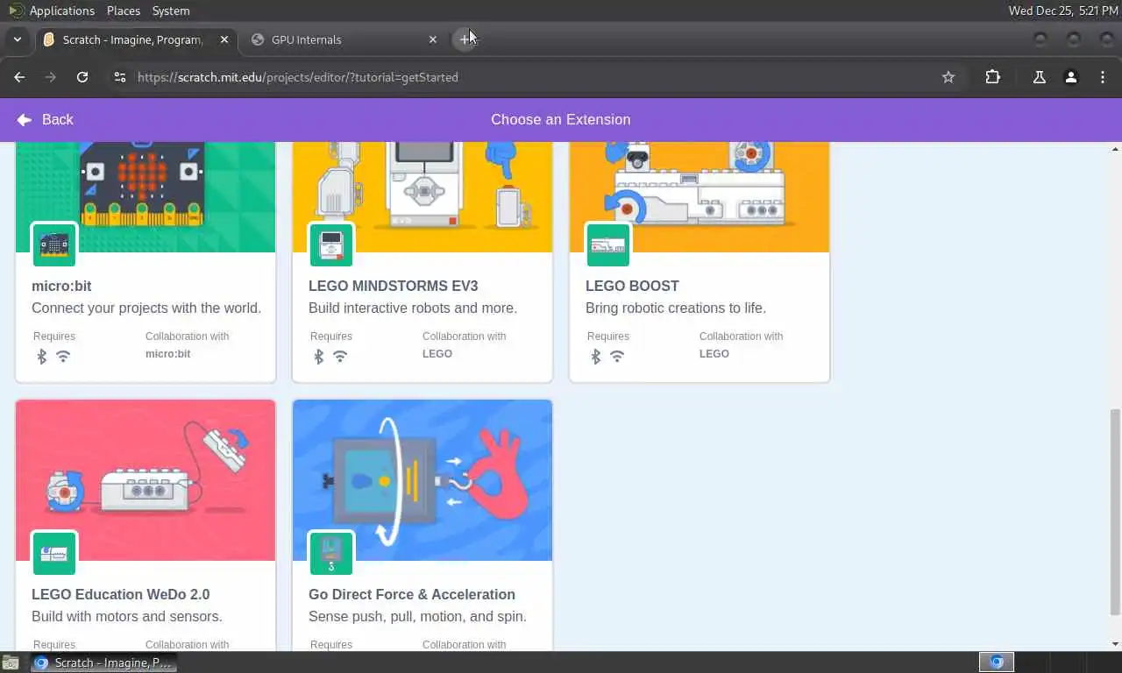Image resolution: width=1122 pixels, height=673 pixels.
Task: Click the LEGO WeDo 2.0 badge icon
Action: point(54,553)
